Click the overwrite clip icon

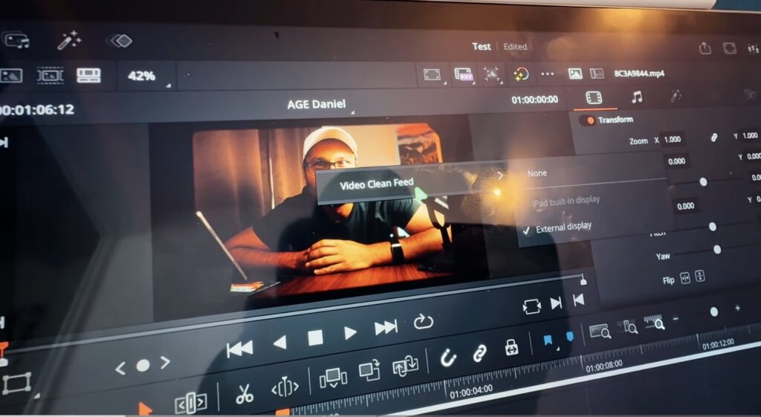(369, 370)
